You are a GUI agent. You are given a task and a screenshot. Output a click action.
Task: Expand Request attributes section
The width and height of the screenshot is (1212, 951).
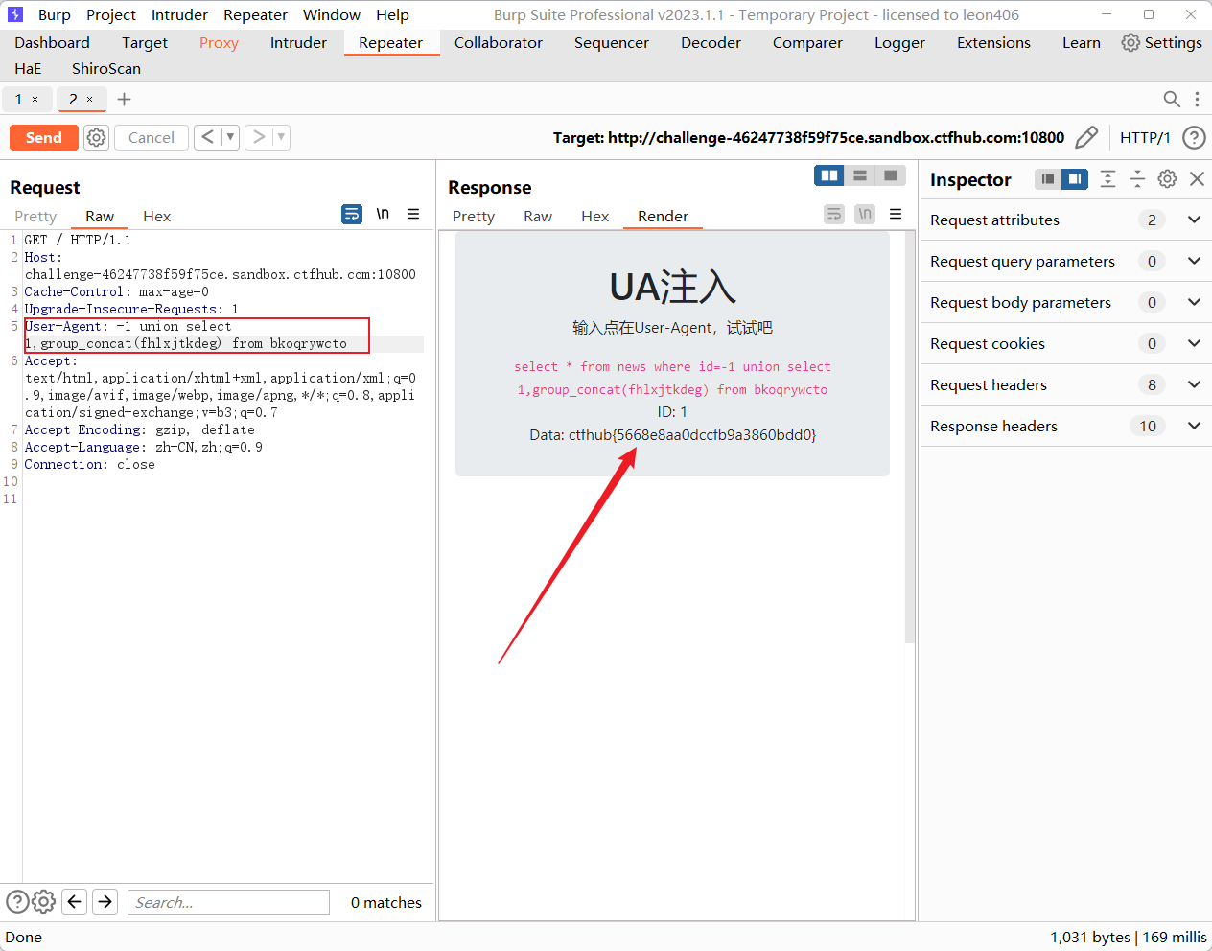pyautogui.click(x=1194, y=220)
